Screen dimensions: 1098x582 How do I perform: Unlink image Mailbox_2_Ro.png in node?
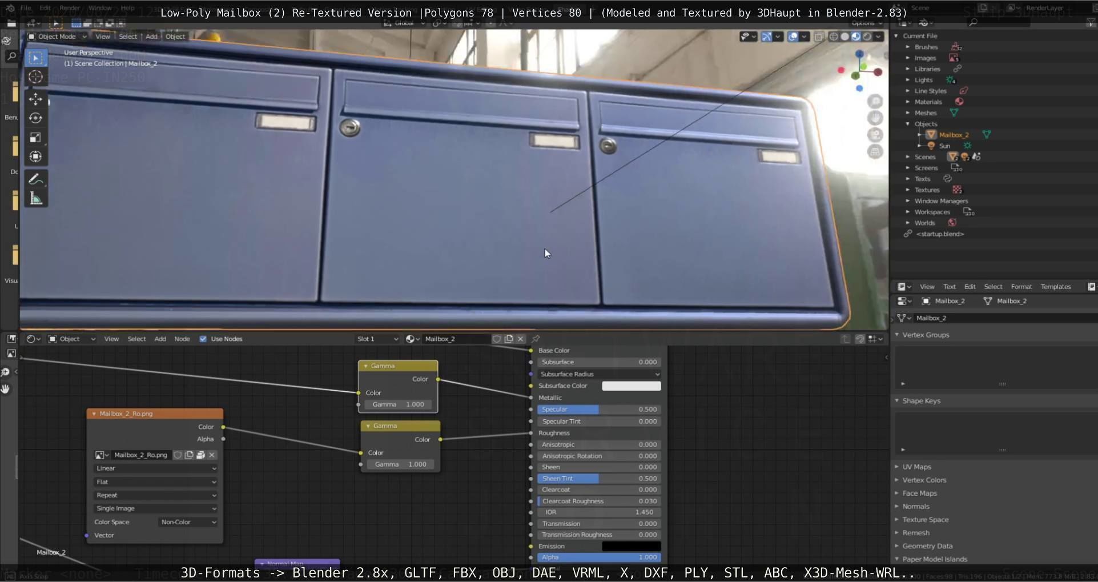click(212, 455)
